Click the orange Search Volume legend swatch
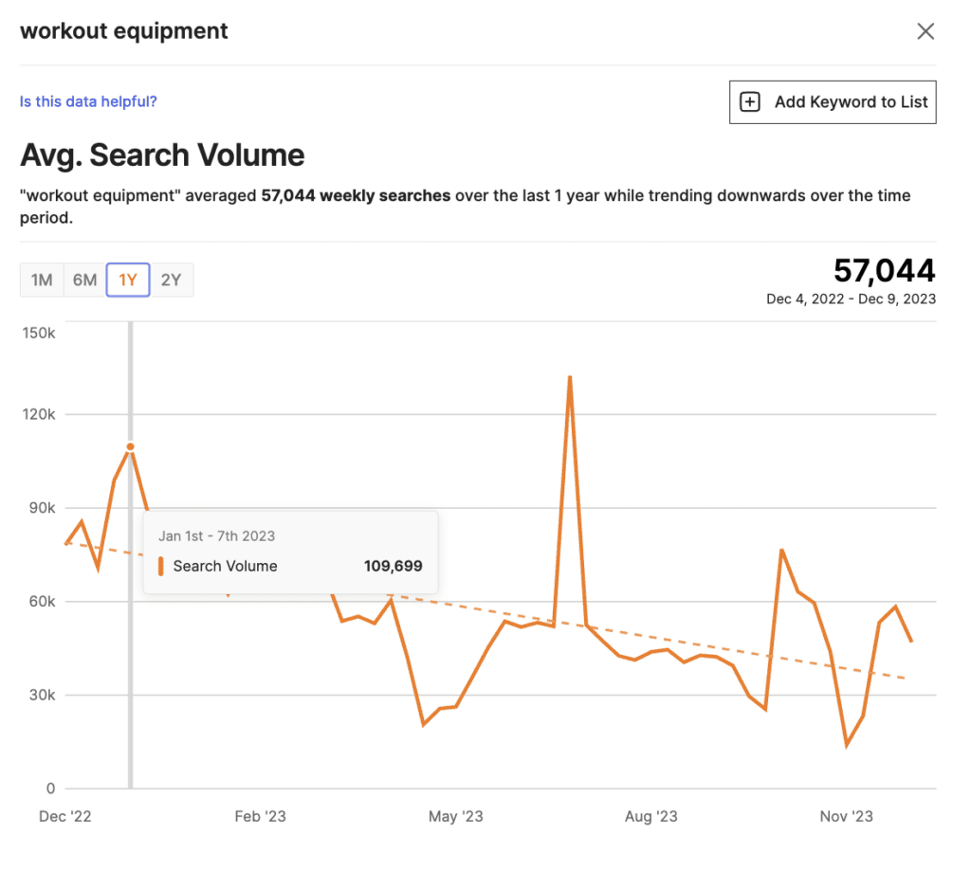The width and height of the screenshot is (971, 870). [x=161, y=567]
